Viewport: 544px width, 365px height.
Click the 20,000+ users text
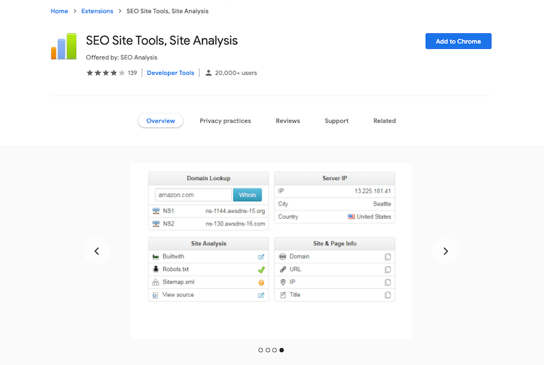pos(236,73)
